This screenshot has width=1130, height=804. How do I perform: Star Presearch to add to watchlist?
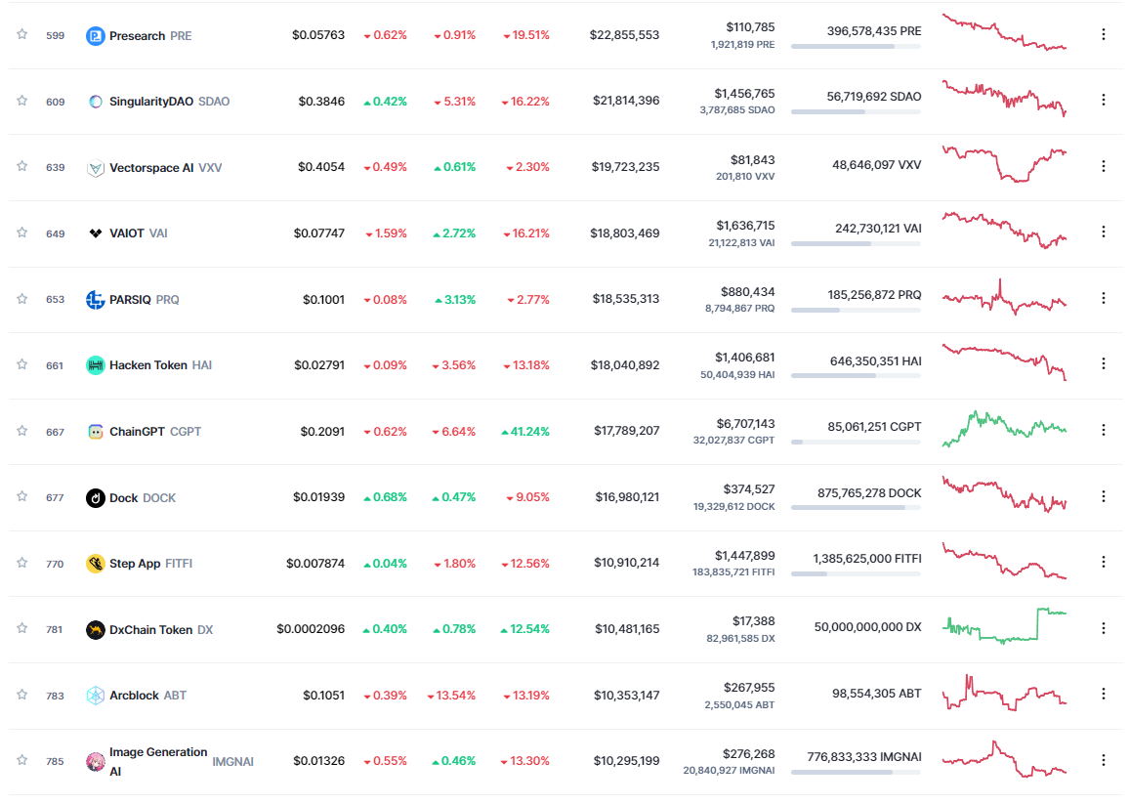[x=21, y=34]
